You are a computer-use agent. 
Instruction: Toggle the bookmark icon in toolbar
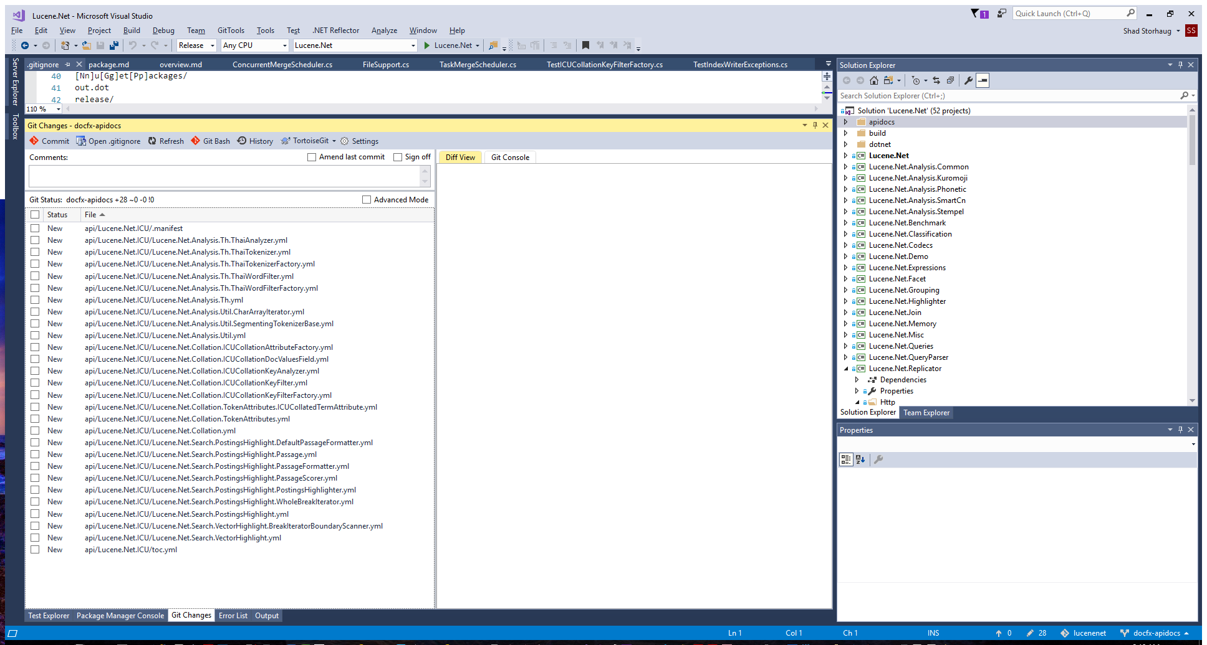click(585, 45)
